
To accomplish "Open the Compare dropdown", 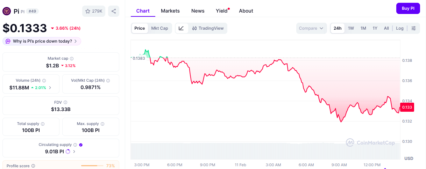I will [311, 28].
